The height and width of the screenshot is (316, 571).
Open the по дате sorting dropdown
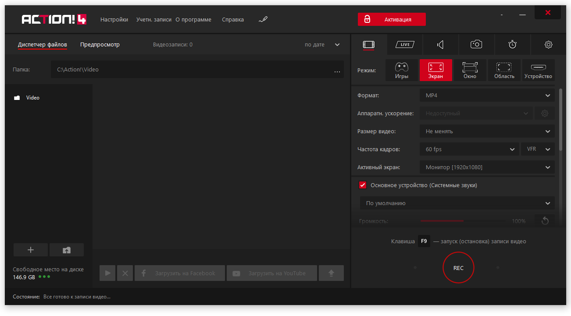tap(322, 45)
